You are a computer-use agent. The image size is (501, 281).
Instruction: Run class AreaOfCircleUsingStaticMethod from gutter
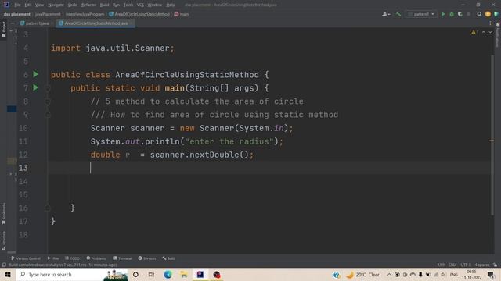35,74
